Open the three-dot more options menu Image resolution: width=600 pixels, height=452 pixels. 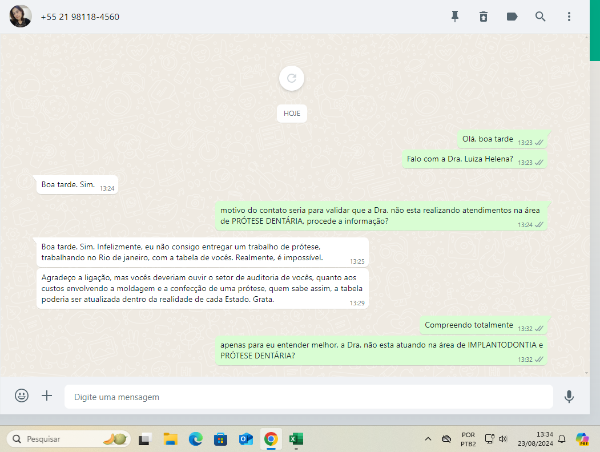[569, 17]
